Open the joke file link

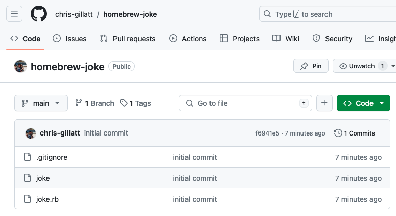pyautogui.click(x=43, y=178)
